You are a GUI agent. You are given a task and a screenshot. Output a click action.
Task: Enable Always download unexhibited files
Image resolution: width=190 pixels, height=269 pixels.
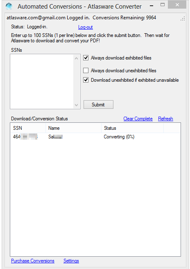[x=86, y=71]
